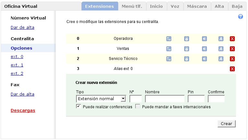Open the Tipo 'Extensión normal' dropdown

click(101, 99)
